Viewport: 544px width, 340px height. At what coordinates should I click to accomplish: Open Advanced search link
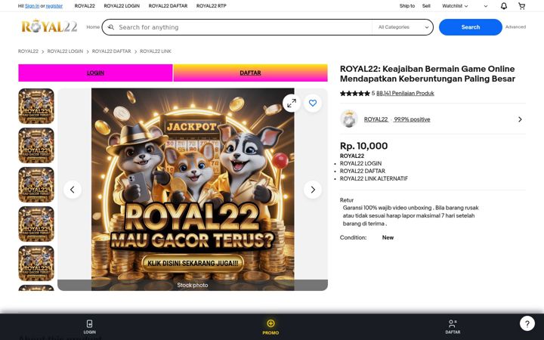[515, 26]
